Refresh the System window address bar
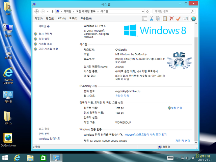The image size is (216, 162). point(147,11)
